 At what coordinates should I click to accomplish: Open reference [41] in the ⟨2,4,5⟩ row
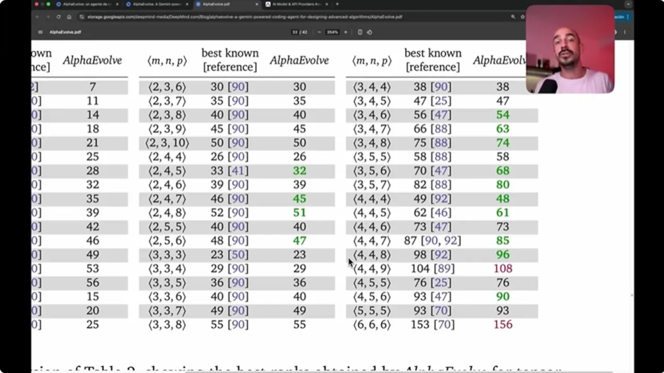pyautogui.click(x=238, y=170)
